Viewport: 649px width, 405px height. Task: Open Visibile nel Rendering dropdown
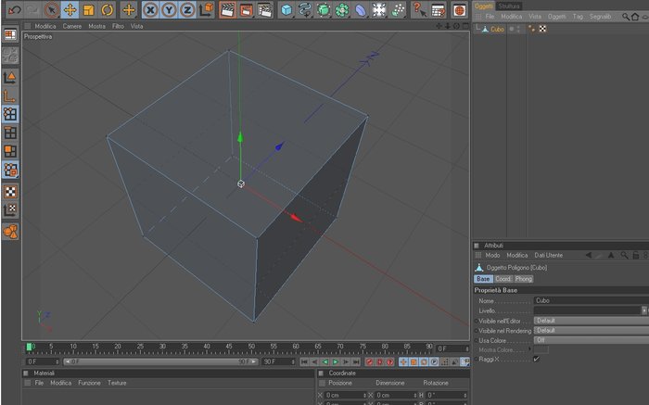coord(592,331)
